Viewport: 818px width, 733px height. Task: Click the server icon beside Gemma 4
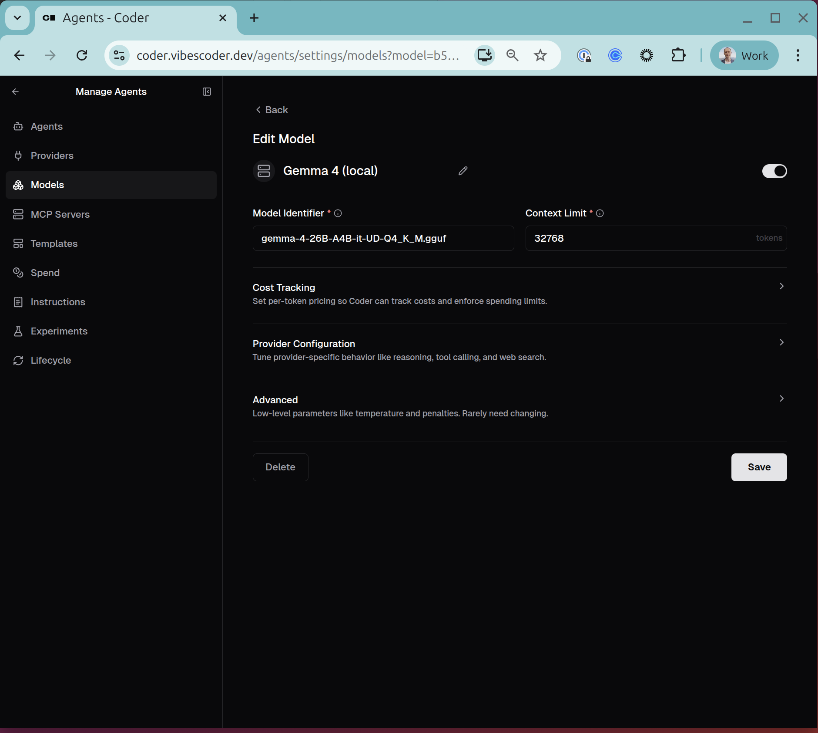[264, 171]
